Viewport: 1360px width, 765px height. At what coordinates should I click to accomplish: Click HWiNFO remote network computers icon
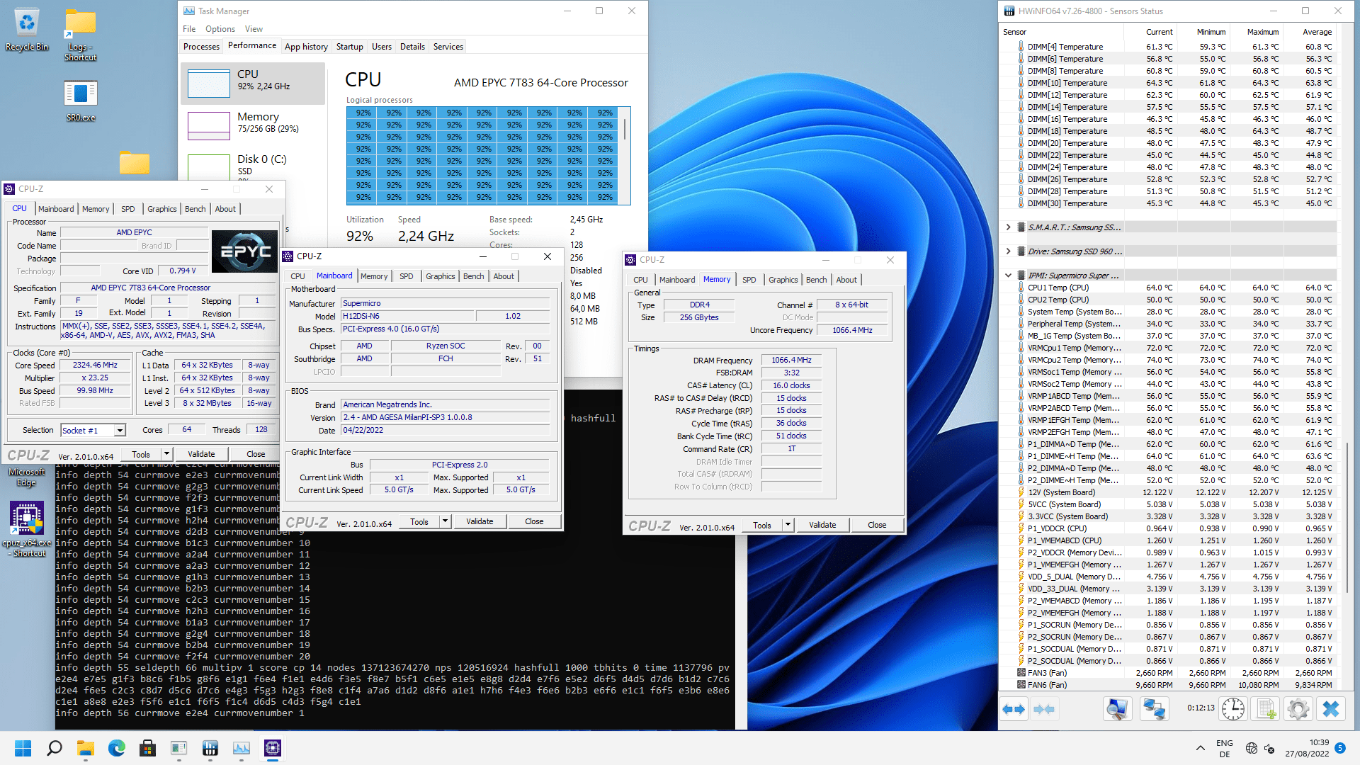[x=1154, y=709]
